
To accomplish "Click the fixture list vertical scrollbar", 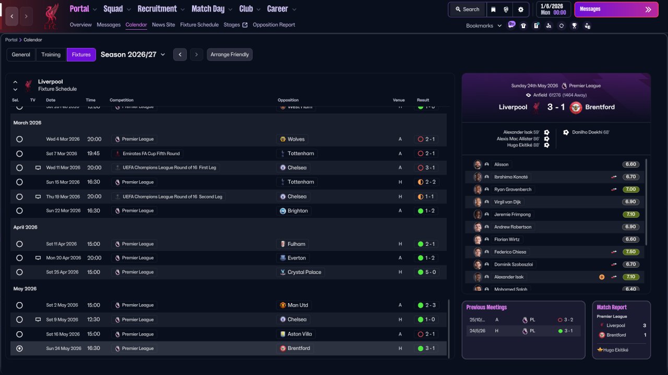I will pos(448,328).
